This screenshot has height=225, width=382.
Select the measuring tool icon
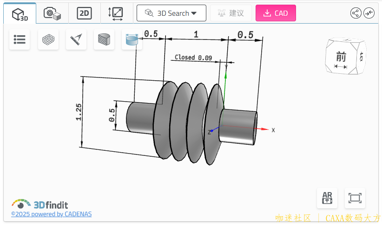click(x=76, y=39)
